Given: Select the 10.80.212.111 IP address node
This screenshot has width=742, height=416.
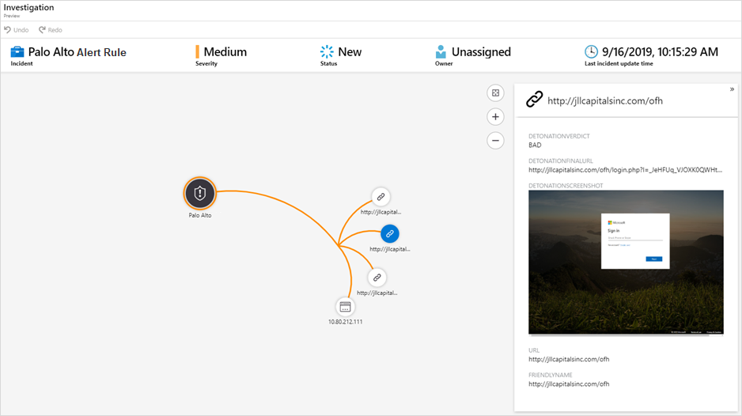Looking at the screenshot, I should 345,307.
